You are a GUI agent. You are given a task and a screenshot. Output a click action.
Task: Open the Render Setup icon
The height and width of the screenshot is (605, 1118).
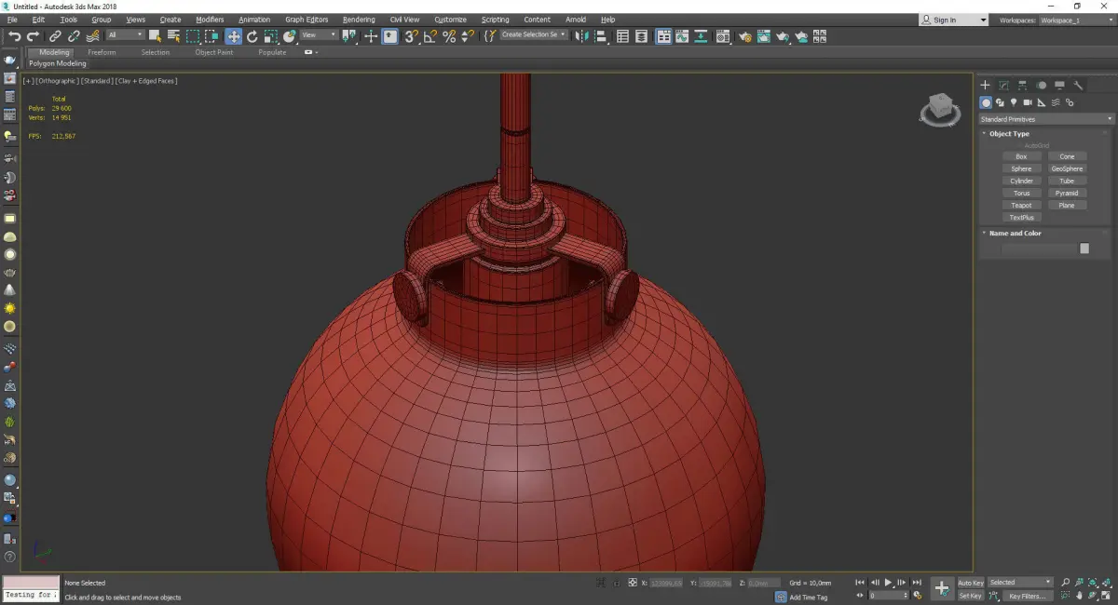(x=745, y=36)
